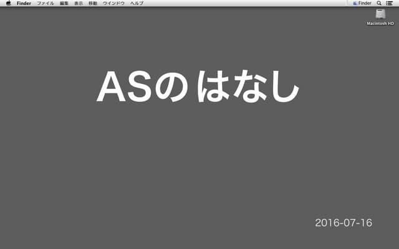Open the Apple menu
The height and width of the screenshot is (249, 399).
click(8, 3)
